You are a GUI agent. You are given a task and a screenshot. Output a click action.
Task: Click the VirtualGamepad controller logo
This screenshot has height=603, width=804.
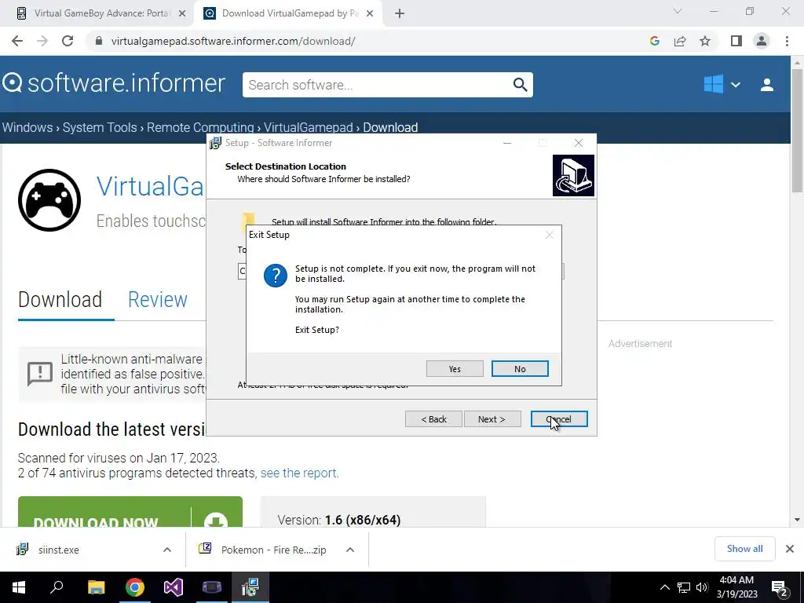(49, 200)
